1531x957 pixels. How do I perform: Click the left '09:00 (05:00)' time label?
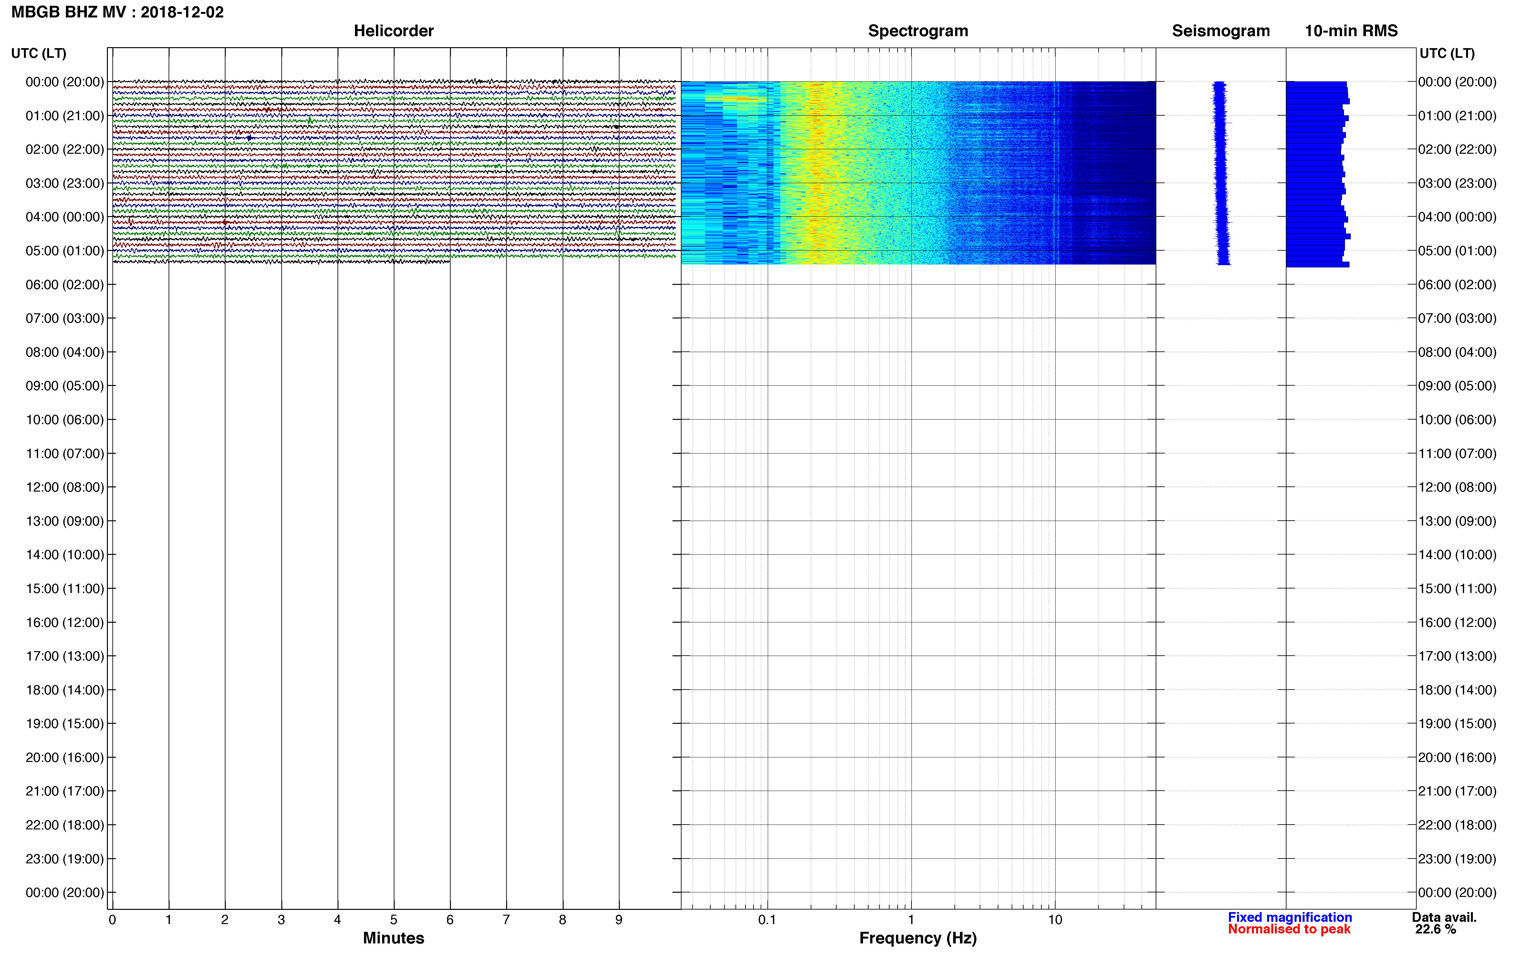[65, 385]
